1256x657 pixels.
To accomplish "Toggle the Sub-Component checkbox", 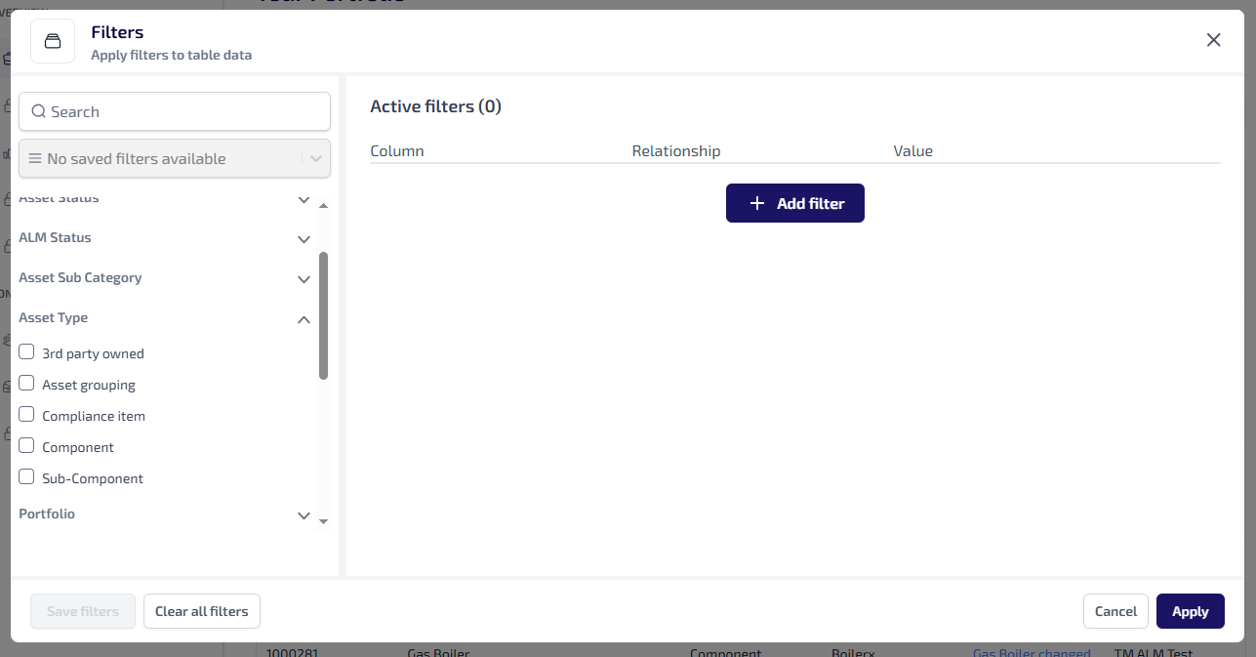I will tap(26, 477).
